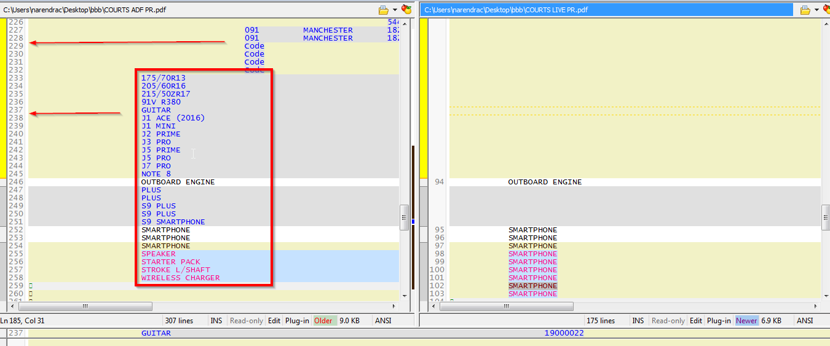The width and height of the screenshot is (830, 346).
Task: Click the fruit file-format icon of left pane
Action: 406,9
